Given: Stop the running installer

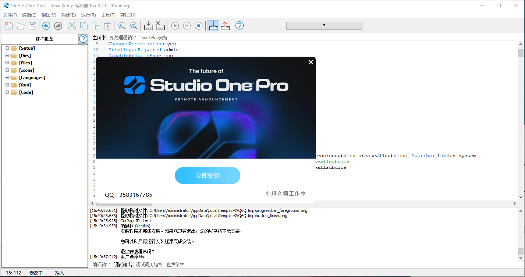Looking at the screenshot, I should tap(199, 26).
